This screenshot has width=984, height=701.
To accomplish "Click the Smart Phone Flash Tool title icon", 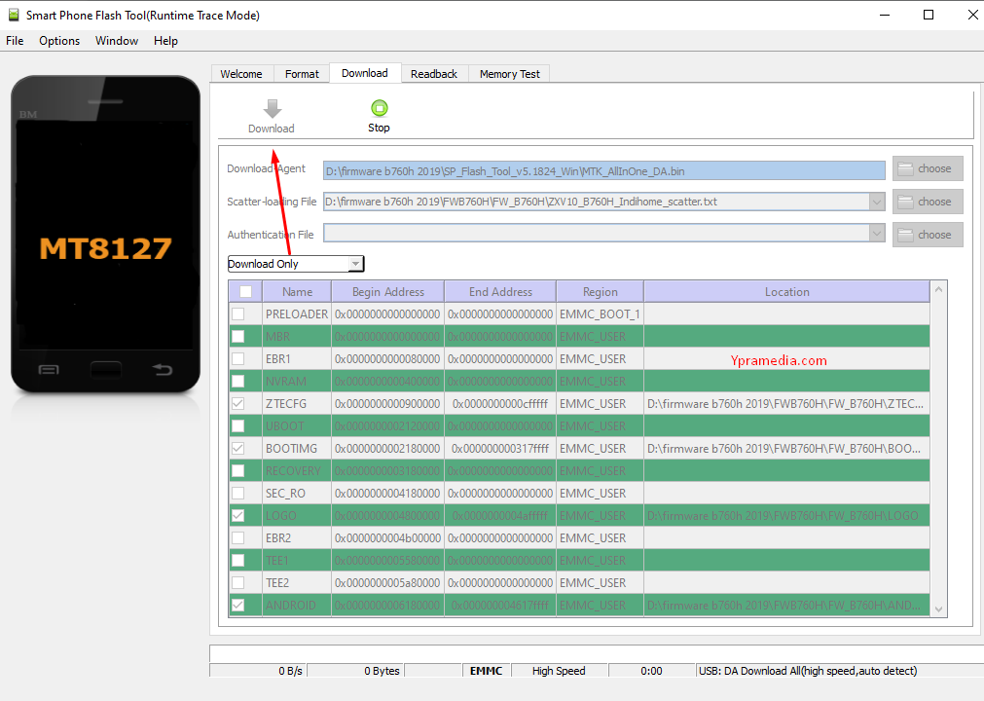I will (x=13, y=15).
